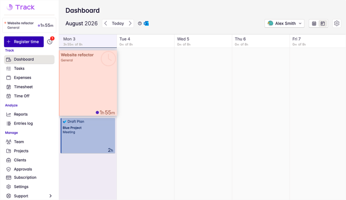The width and height of the screenshot is (346, 200).
Task: Click the Expenses wallet icon
Action: coord(9,78)
